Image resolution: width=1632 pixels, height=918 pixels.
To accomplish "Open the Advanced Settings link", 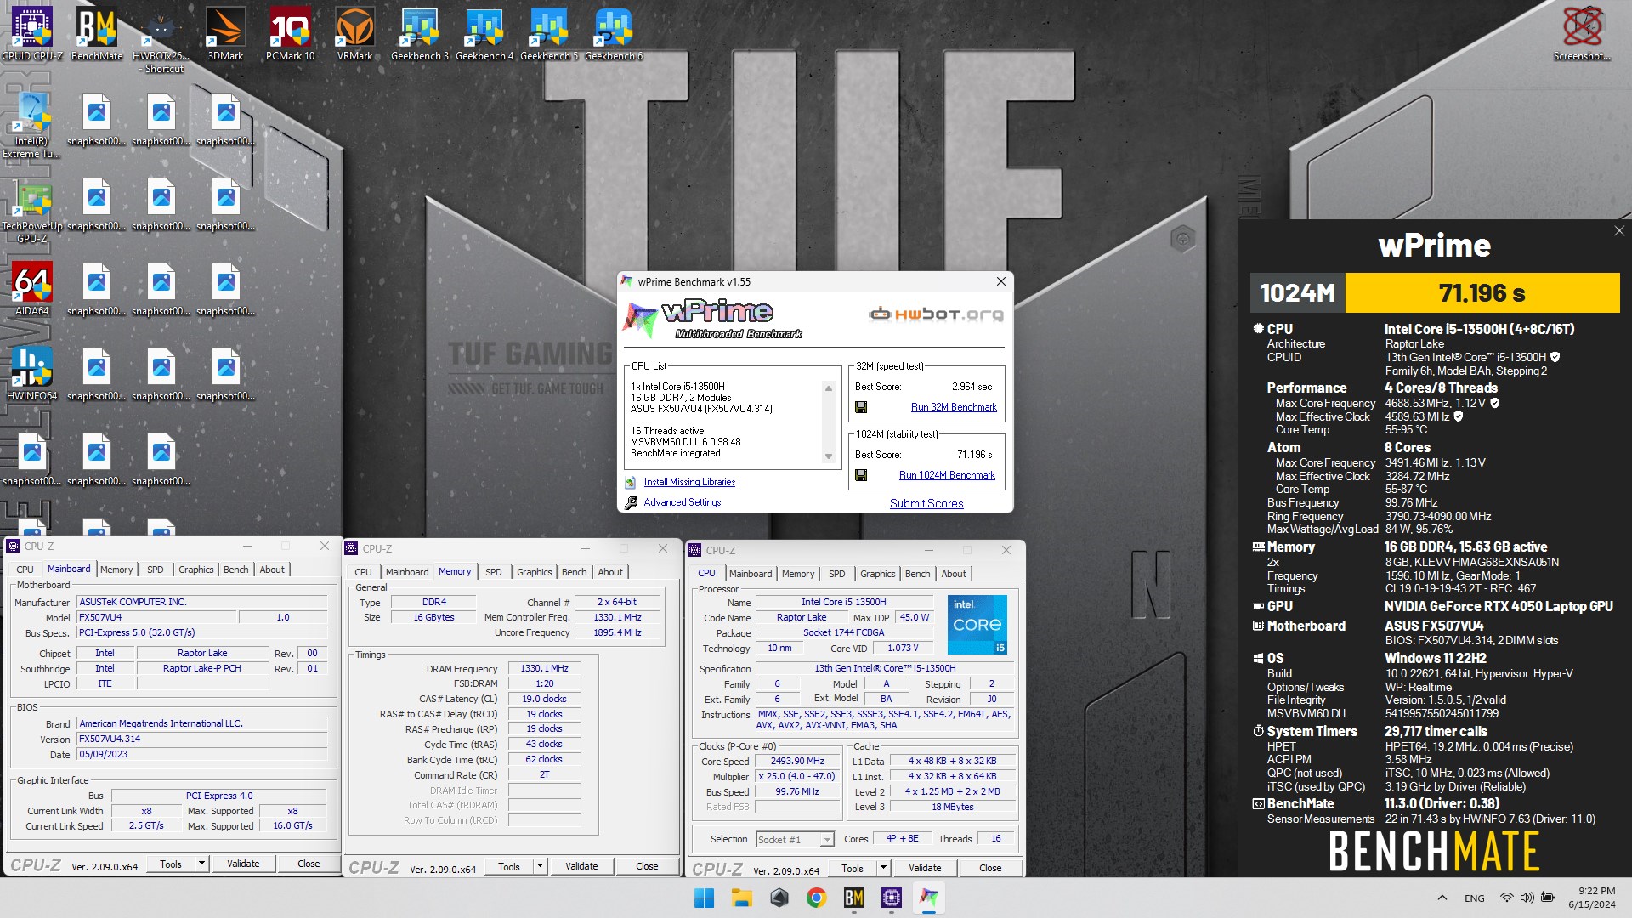I will coord(682,502).
